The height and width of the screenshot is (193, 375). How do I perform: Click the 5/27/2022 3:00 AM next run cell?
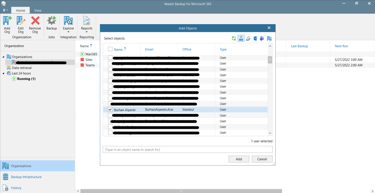pos(349,60)
